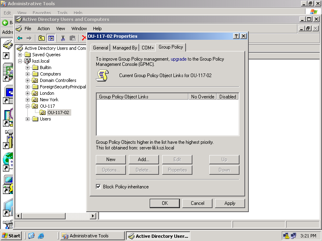Expand the New York node
This screenshot has width=322, height=241.
pyautogui.click(x=27, y=100)
